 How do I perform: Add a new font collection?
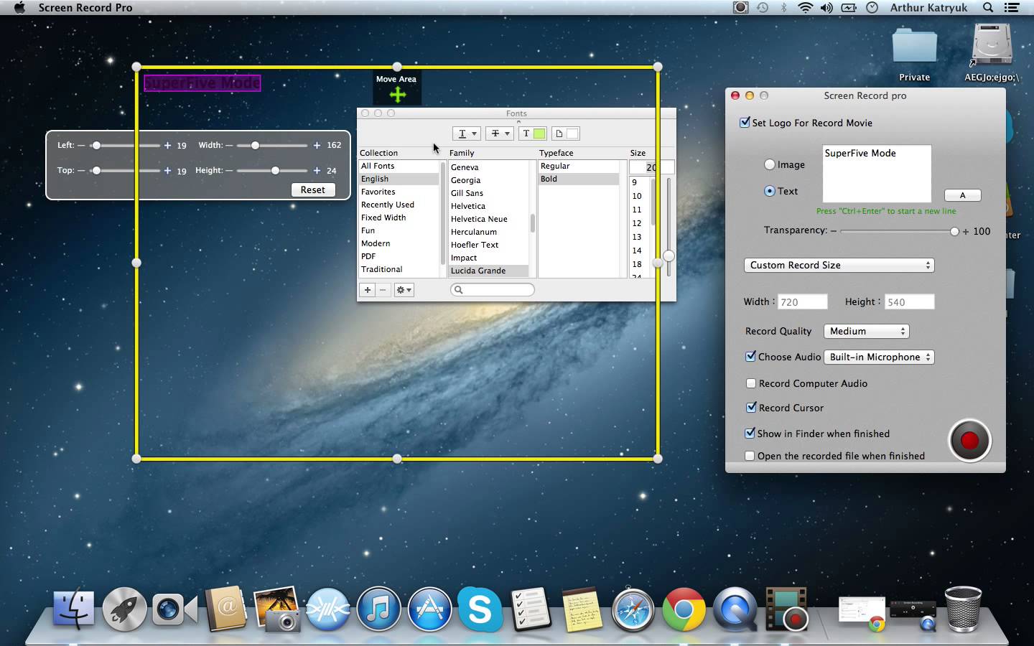click(x=367, y=290)
